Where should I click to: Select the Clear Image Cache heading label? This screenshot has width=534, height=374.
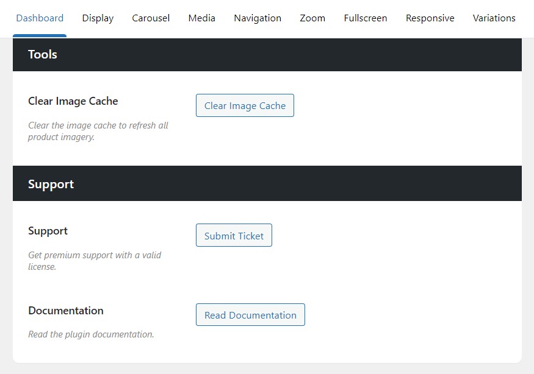73,101
